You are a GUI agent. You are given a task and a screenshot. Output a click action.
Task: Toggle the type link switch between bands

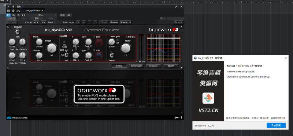point(89,49)
